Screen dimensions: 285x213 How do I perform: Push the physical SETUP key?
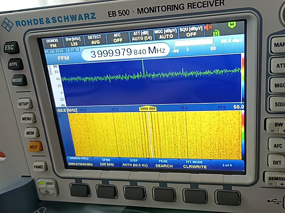tap(25, 104)
